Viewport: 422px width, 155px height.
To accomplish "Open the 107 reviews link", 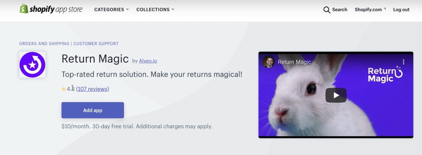I will (93, 89).
